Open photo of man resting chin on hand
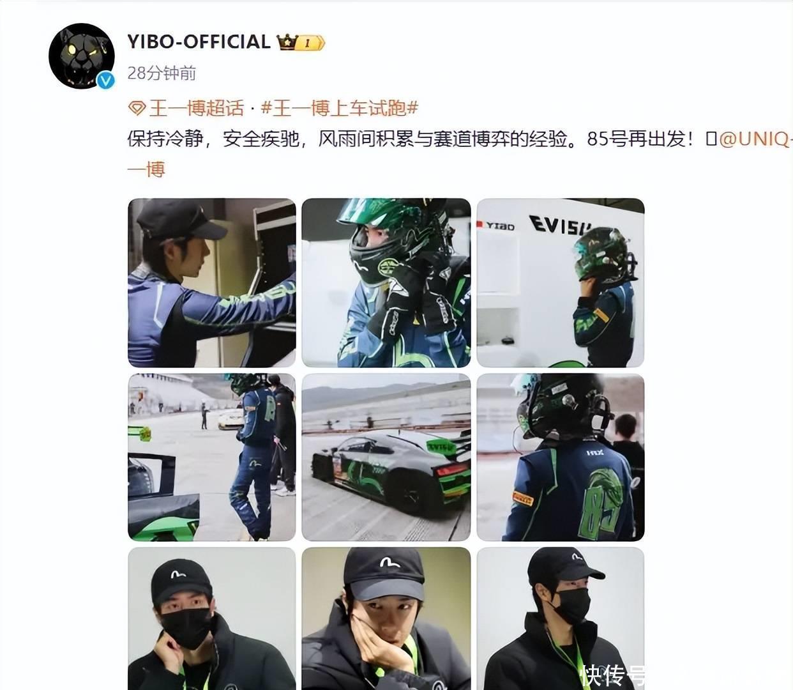The width and height of the screenshot is (793, 690). 386,618
